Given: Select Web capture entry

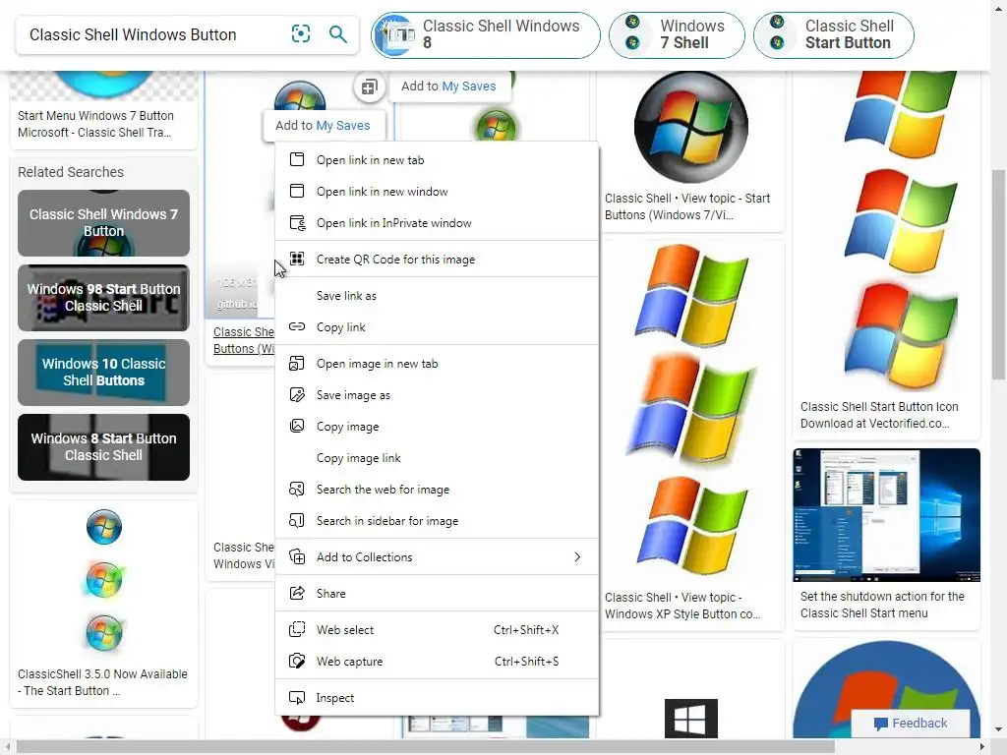Looking at the screenshot, I should point(437,662).
